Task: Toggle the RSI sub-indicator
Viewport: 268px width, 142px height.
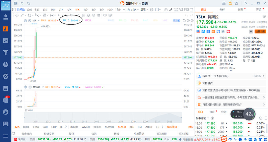Action: [140, 127]
